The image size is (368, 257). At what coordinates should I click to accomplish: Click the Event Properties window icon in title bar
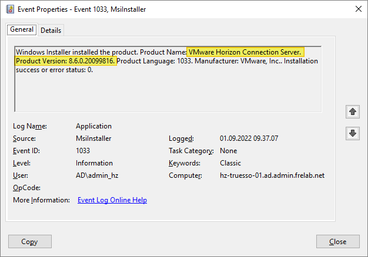pyautogui.click(x=9, y=9)
